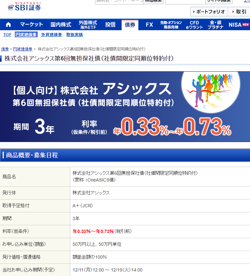Screen dimensions: 250x276
Task: Select the 円貨建債券 sub-navigation link
Action: [x=26, y=35]
